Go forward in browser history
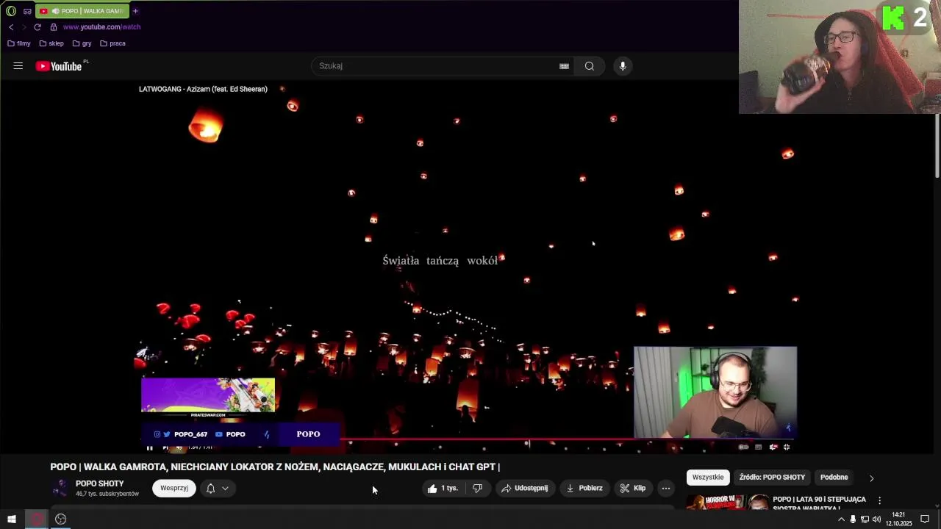Viewport: 941px width, 529px height. (x=24, y=27)
